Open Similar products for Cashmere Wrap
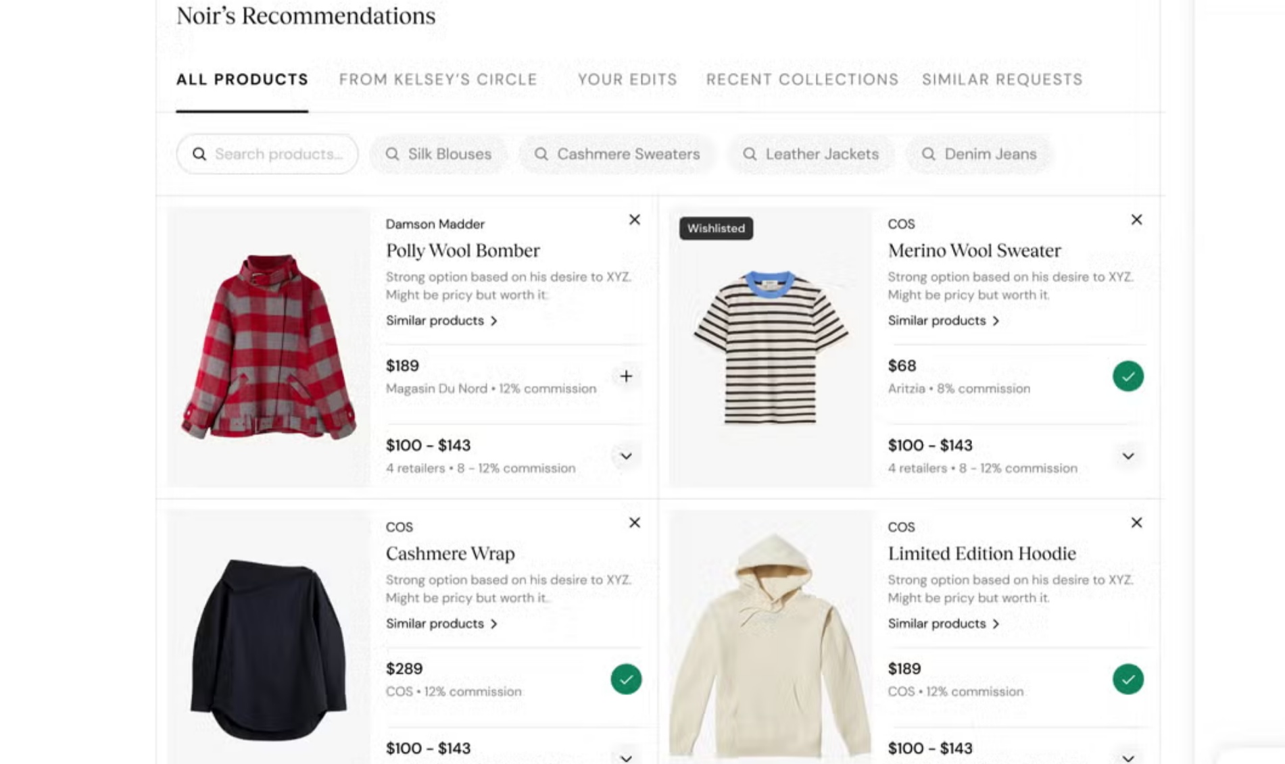Screen dimensions: 1285x764 (441, 623)
